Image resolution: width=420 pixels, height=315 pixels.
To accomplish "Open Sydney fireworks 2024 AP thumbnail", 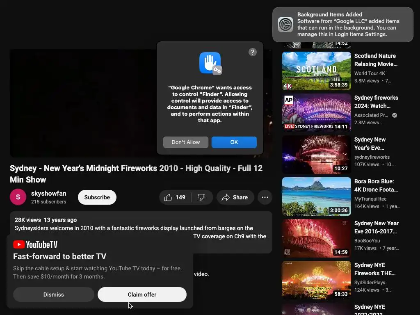I will pos(316,113).
